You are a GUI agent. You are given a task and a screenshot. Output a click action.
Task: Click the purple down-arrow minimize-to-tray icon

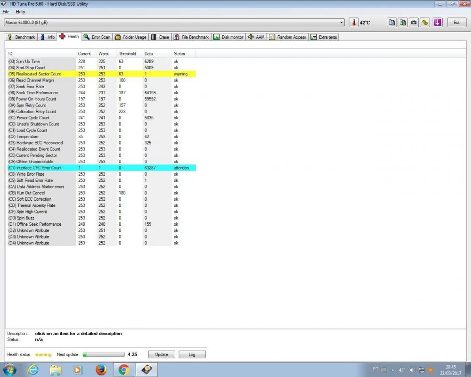438,22
